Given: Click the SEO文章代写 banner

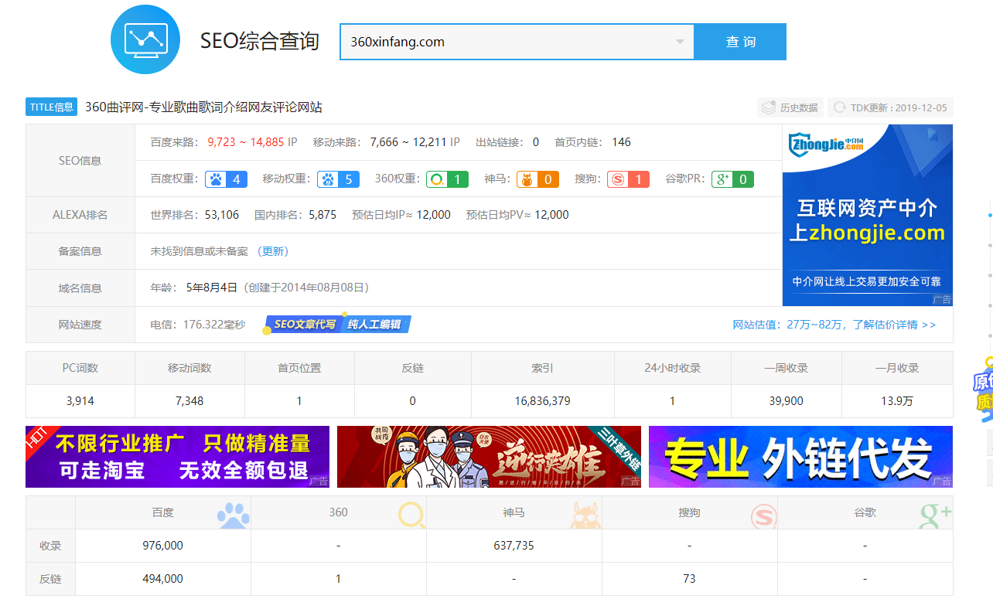Looking at the screenshot, I should click(336, 324).
